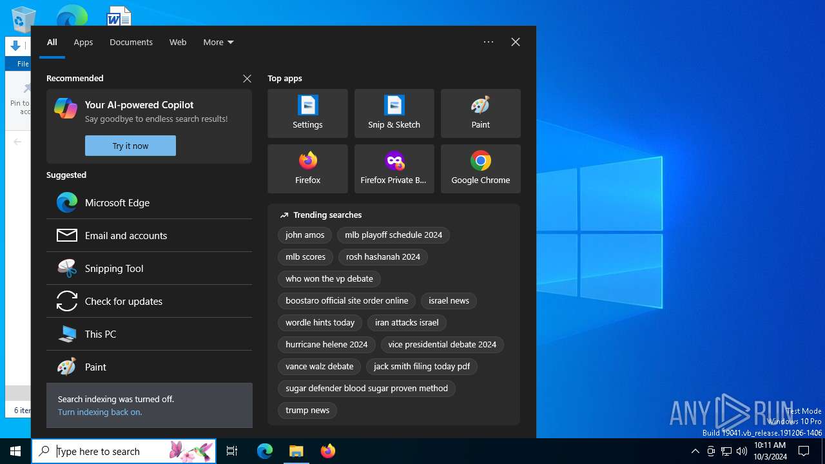Open File Explorer from taskbar
The width and height of the screenshot is (825, 464).
coord(296,451)
